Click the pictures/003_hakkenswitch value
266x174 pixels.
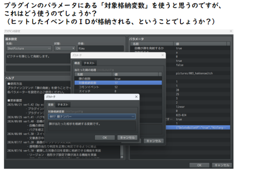[194, 73]
